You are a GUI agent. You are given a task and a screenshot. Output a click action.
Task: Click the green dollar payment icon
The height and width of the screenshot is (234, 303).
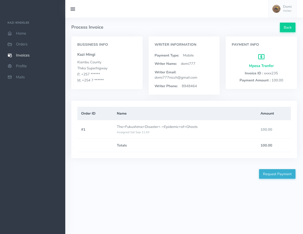pyautogui.click(x=261, y=57)
